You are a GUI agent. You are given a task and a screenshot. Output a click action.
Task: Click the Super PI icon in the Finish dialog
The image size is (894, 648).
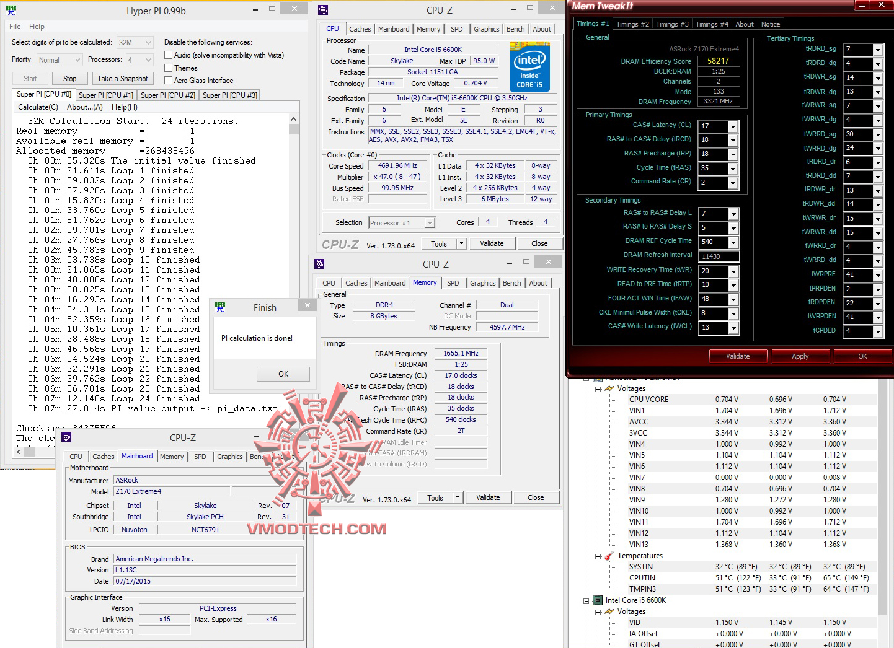(x=220, y=307)
